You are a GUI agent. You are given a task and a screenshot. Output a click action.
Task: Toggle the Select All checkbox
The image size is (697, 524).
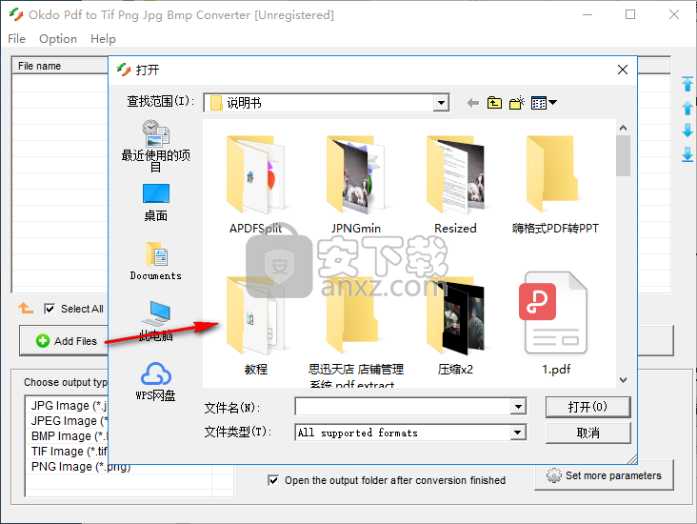pyautogui.click(x=50, y=309)
